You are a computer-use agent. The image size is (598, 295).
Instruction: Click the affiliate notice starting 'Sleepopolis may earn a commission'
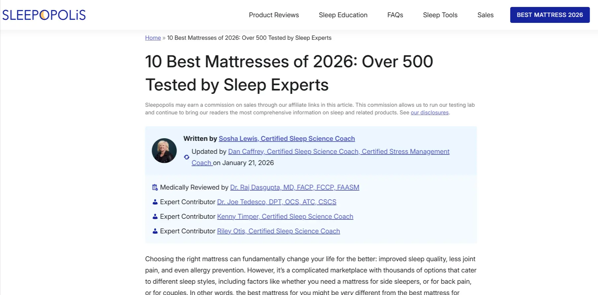point(310,109)
